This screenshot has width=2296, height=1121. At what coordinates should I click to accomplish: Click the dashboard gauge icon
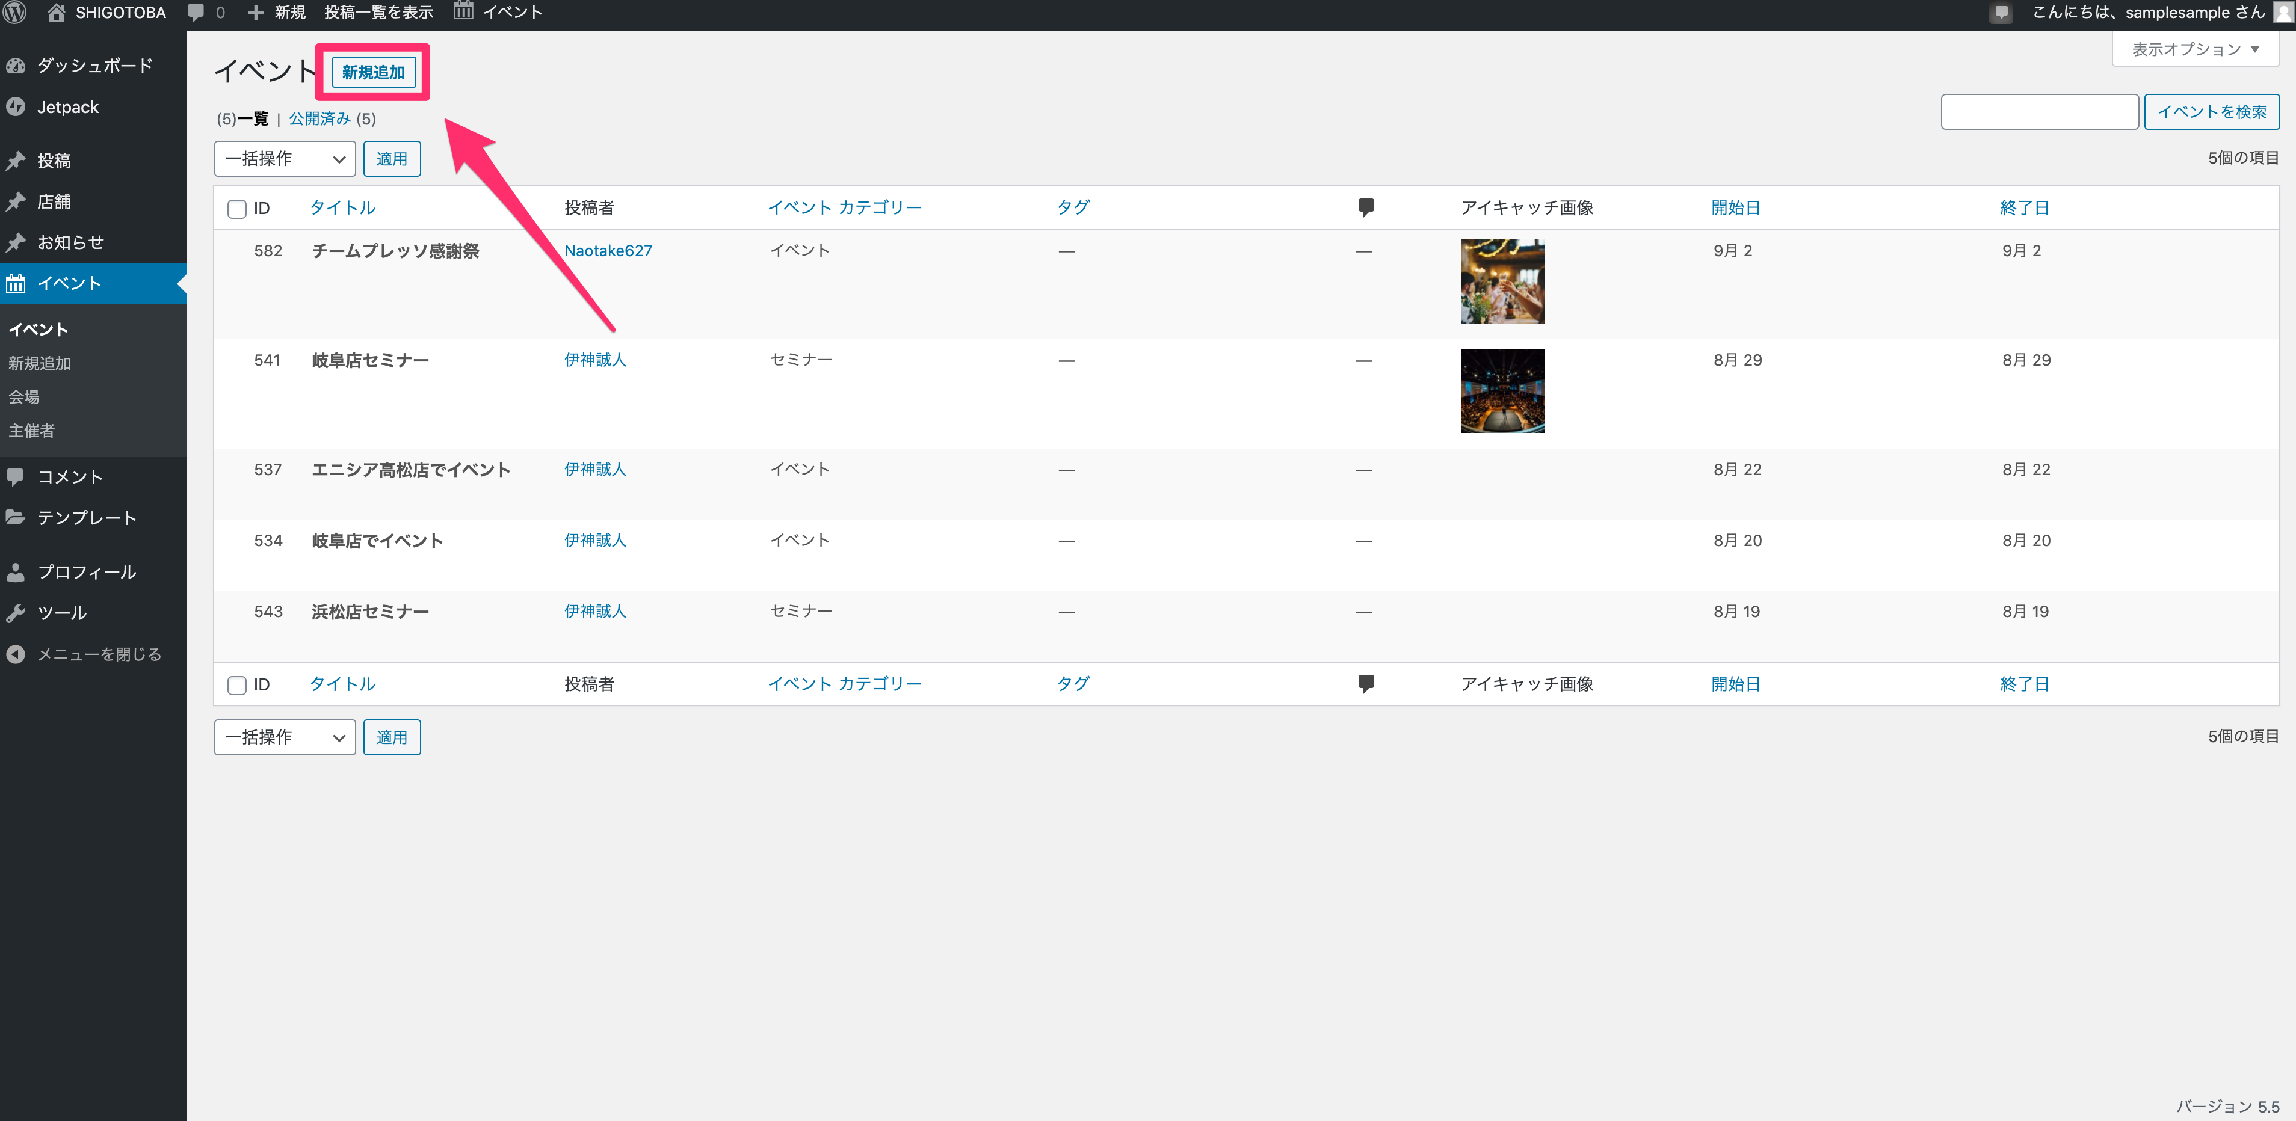[16, 66]
